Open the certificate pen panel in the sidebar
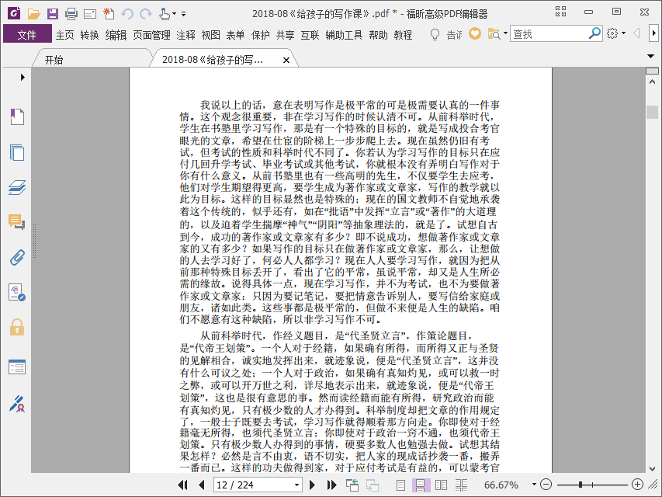Screen dimensions: 662x497 (x=17, y=404)
